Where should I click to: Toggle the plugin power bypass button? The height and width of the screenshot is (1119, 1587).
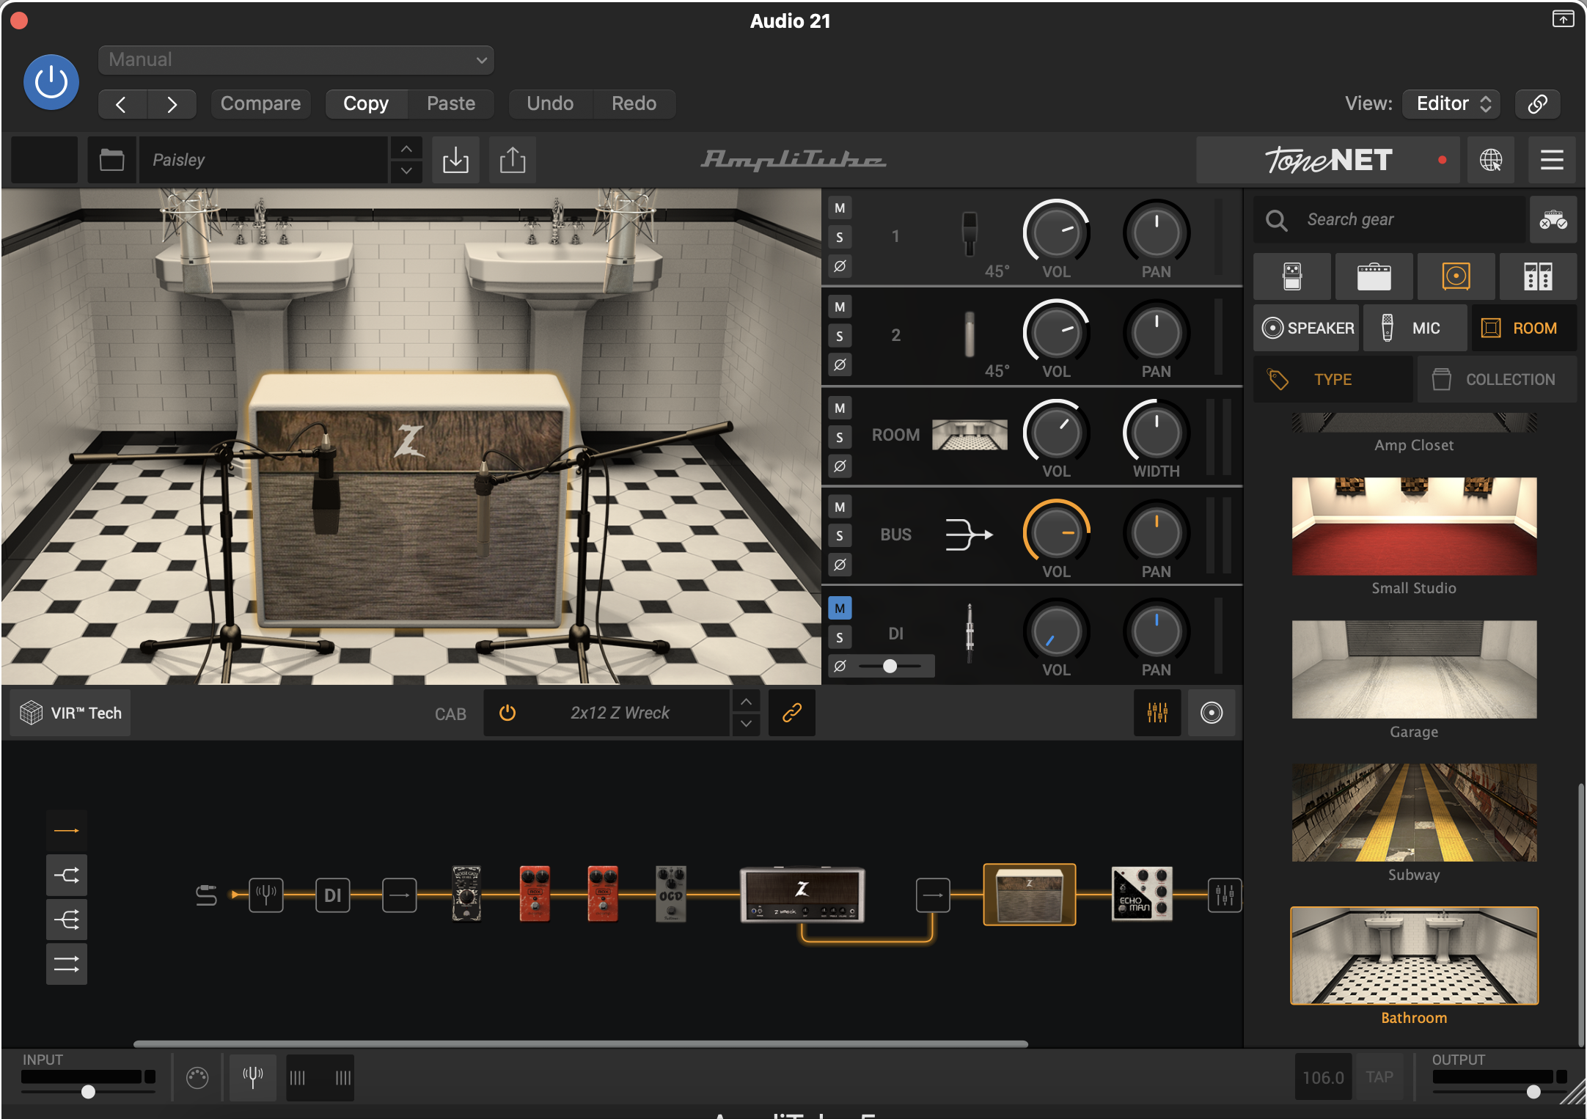tap(51, 82)
